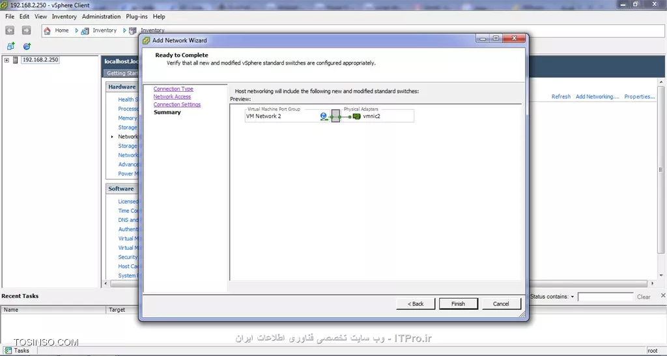Click the Add Networking link
Viewport: 667px width, 356px height.
point(597,96)
